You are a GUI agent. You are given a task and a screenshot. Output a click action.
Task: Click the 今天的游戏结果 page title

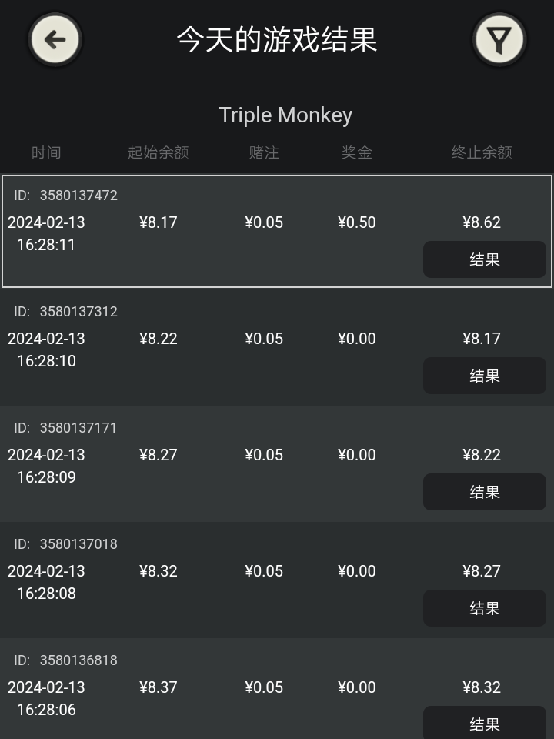click(277, 39)
